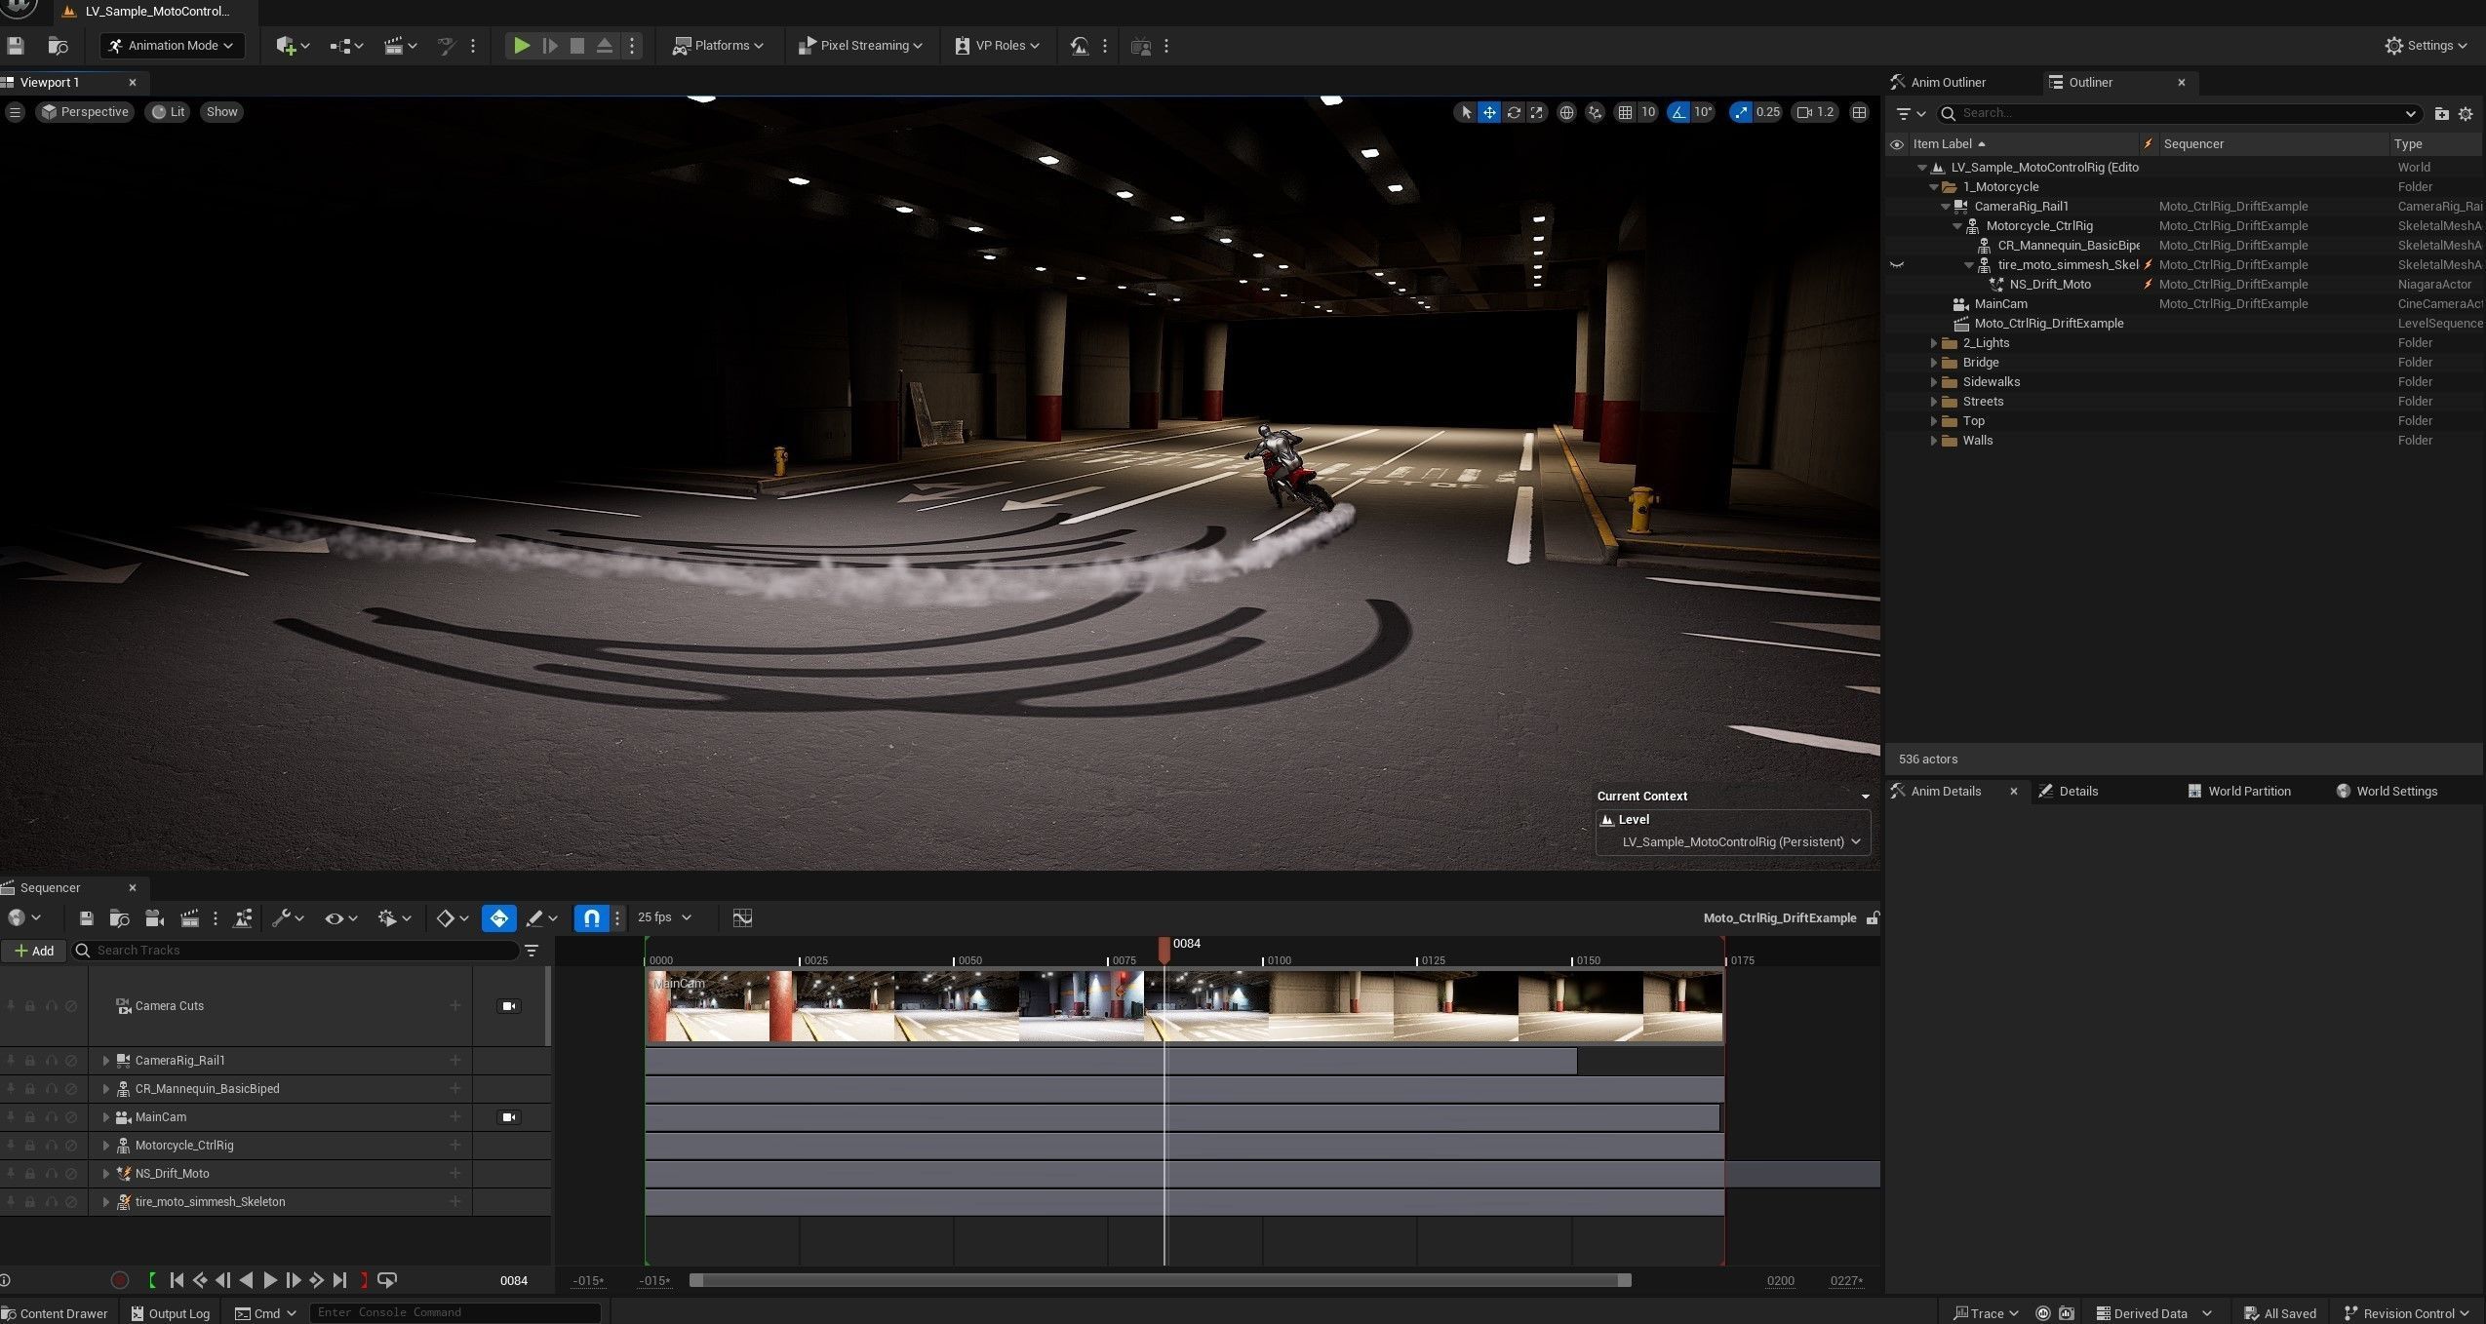
Task: Open the Sequencer wrench actions menu
Action: point(288,918)
